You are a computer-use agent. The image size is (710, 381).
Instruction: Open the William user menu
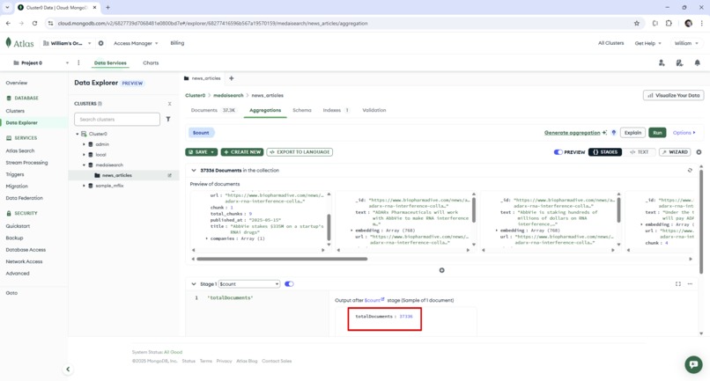[686, 43]
